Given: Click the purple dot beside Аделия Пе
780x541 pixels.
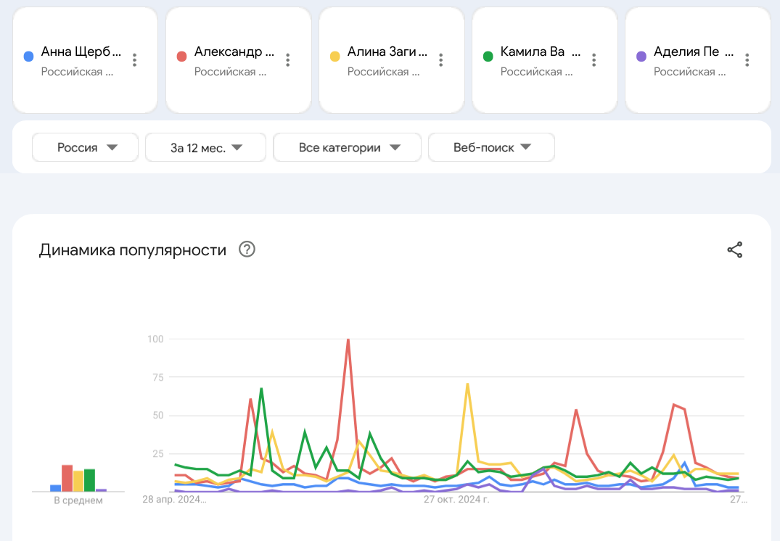Looking at the screenshot, I should tap(641, 56).
